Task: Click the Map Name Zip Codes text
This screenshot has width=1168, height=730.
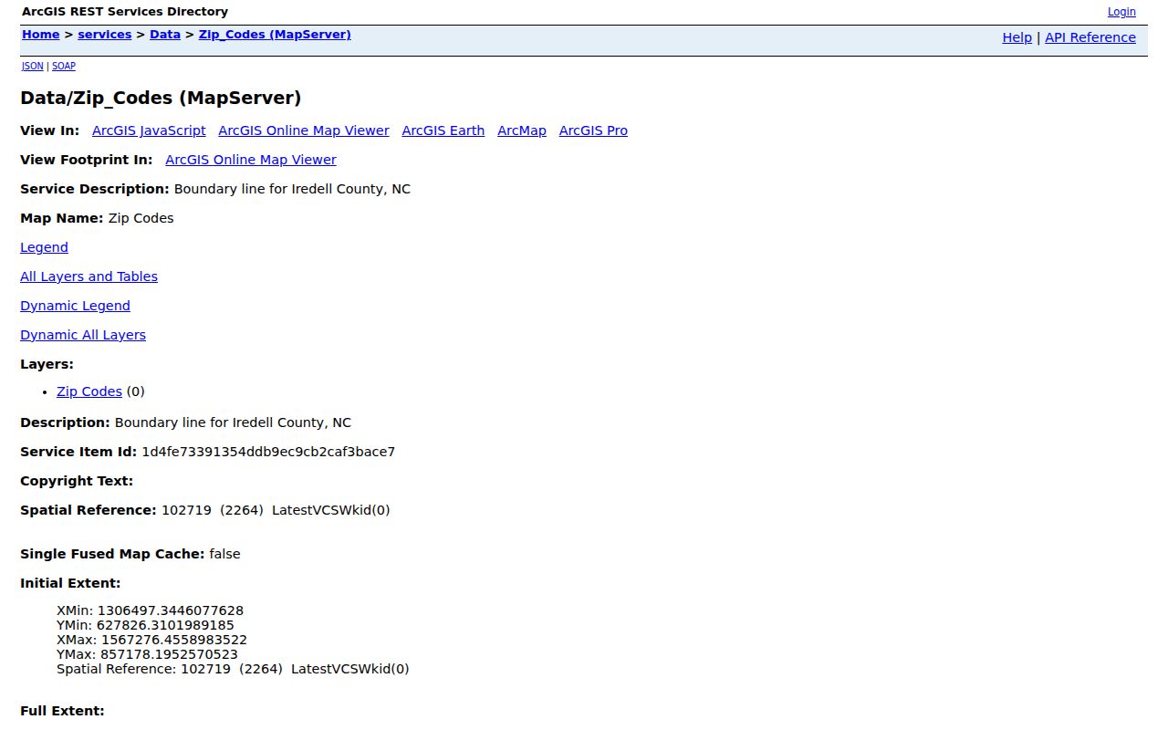Action: click(141, 218)
